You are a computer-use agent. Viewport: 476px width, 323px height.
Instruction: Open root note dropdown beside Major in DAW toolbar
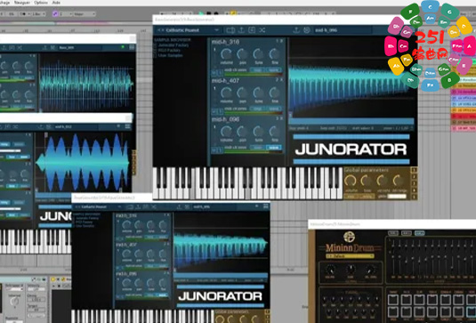(66, 14)
